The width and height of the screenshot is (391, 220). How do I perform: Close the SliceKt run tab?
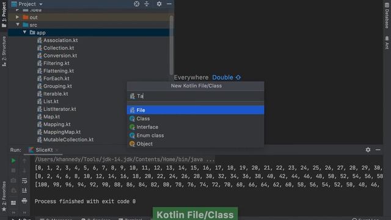tap(57, 150)
